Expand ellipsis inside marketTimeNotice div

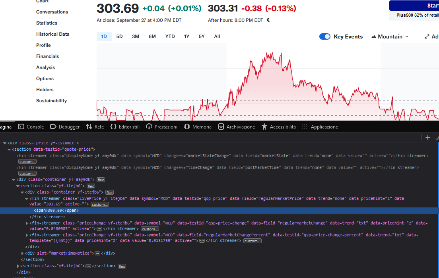tap(97, 253)
